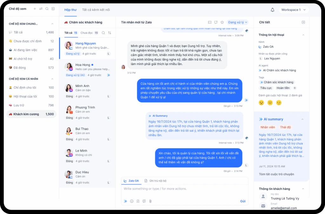Image resolution: width=325 pixels, height=214 pixels.
Task: Select the sad face conversation rating
Action: click(262, 103)
